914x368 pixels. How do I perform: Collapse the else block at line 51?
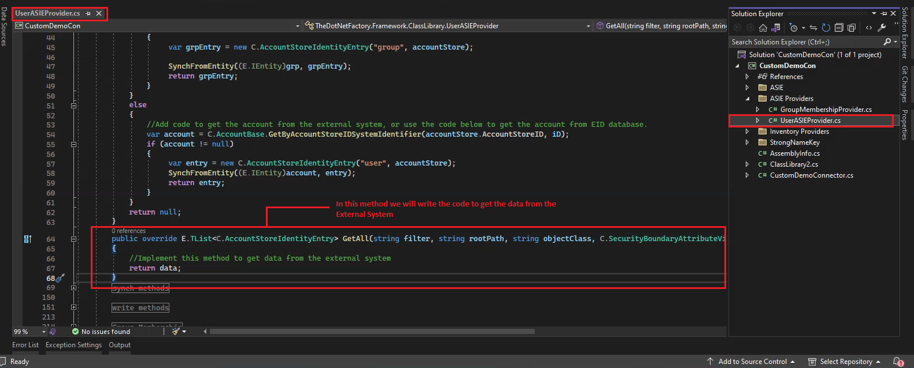pos(73,106)
